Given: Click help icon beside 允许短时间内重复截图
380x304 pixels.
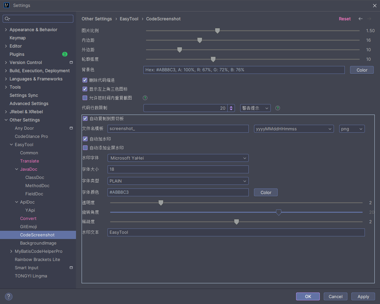Looking at the screenshot, I should pos(145,98).
